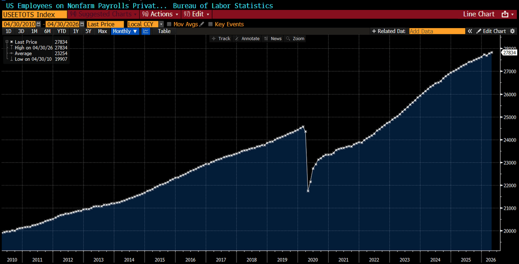
Task: Open the end date calendar picker icon
Action: (x=82, y=24)
